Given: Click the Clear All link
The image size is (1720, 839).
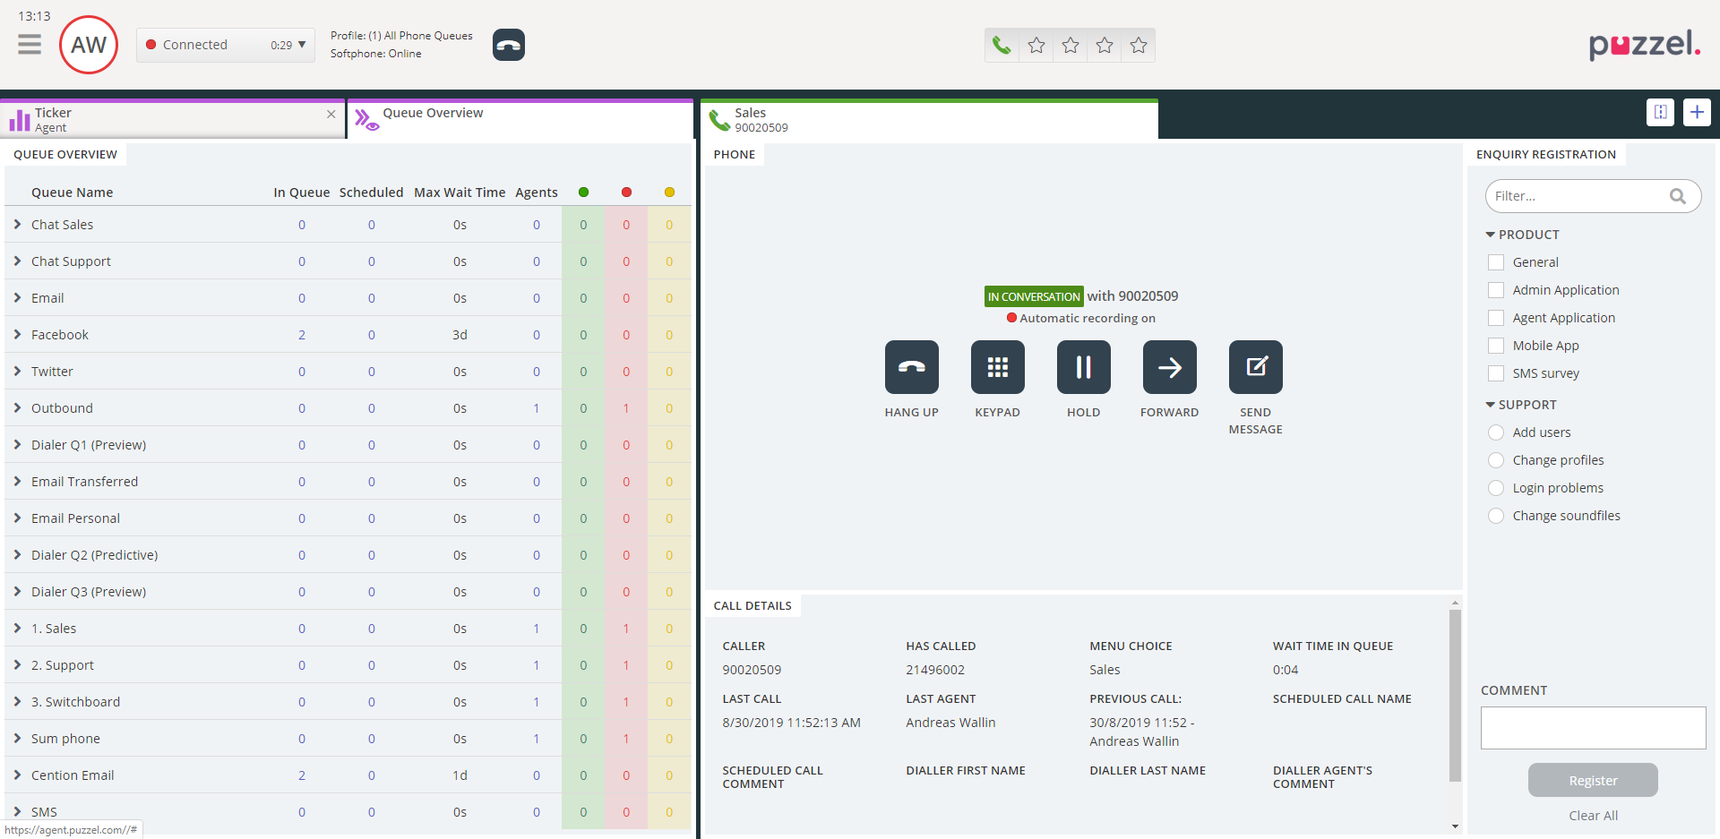Looking at the screenshot, I should pos(1593,816).
